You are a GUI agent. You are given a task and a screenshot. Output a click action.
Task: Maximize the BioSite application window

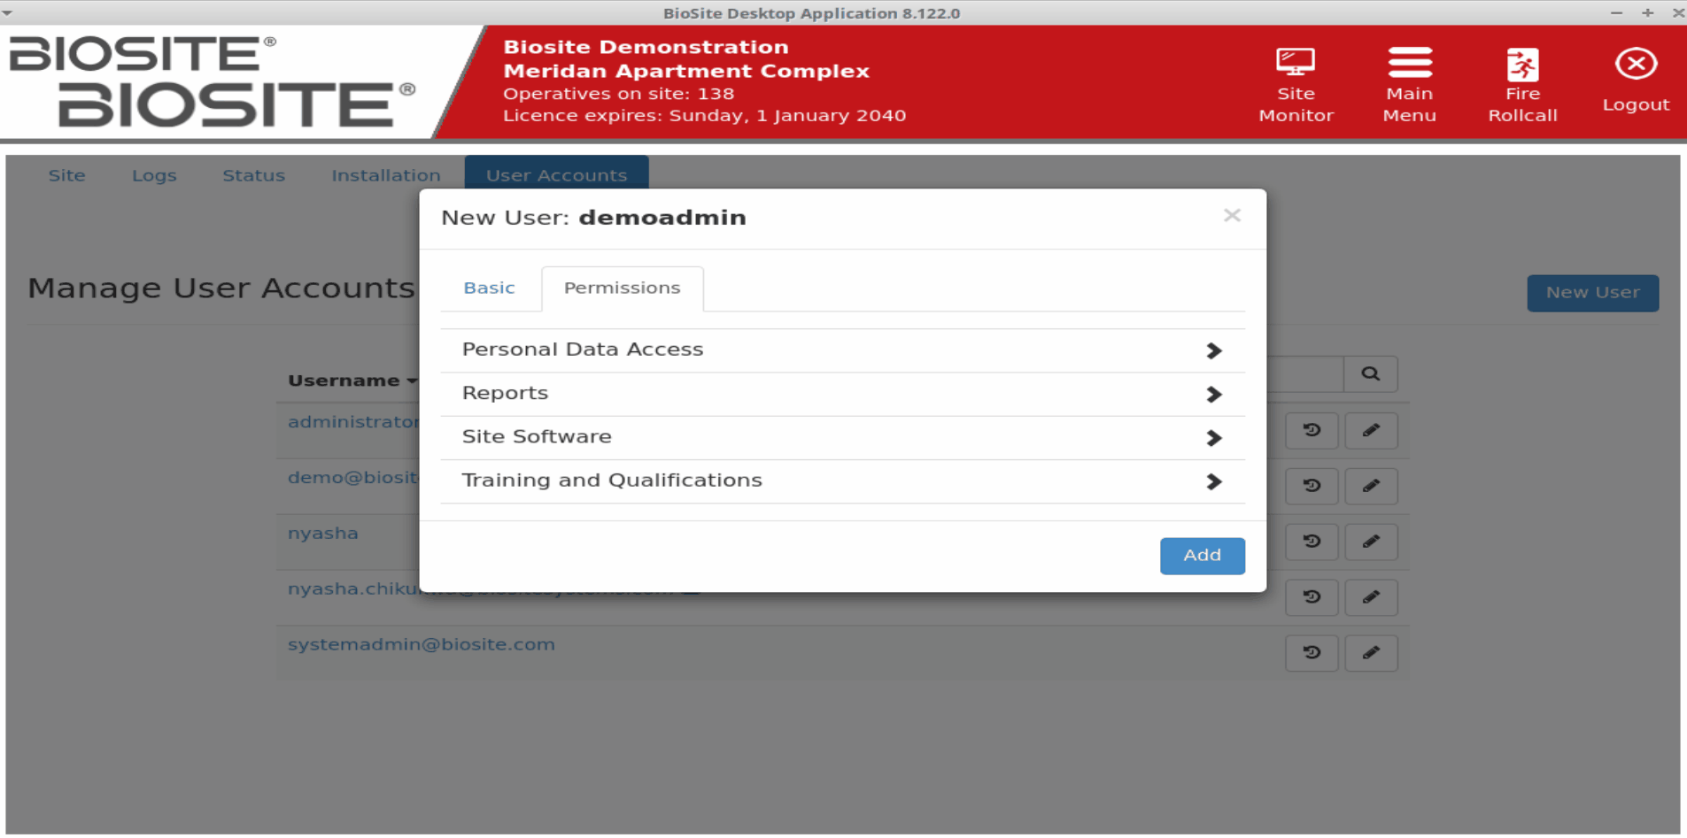point(1647,12)
